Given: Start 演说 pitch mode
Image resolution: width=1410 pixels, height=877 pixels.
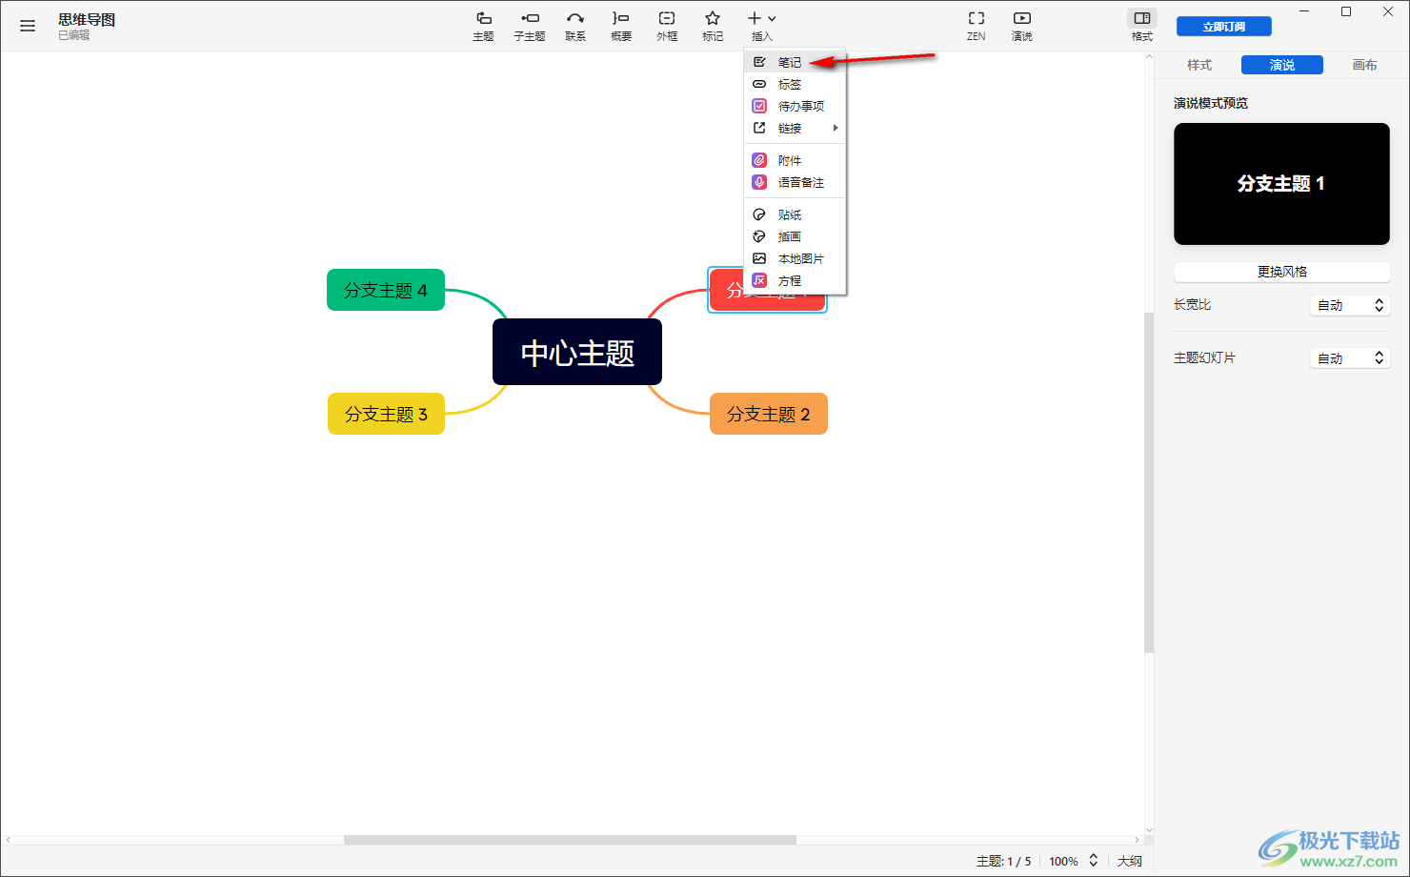Looking at the screenshot, I should [x=1022, y=26].
